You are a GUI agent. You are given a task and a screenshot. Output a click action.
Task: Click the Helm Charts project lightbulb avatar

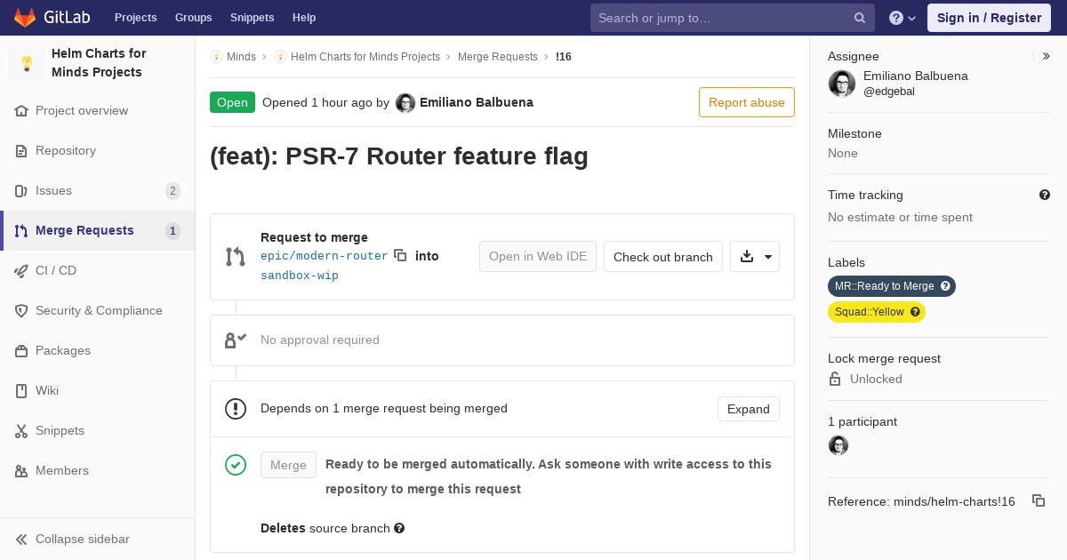point(27,62)
